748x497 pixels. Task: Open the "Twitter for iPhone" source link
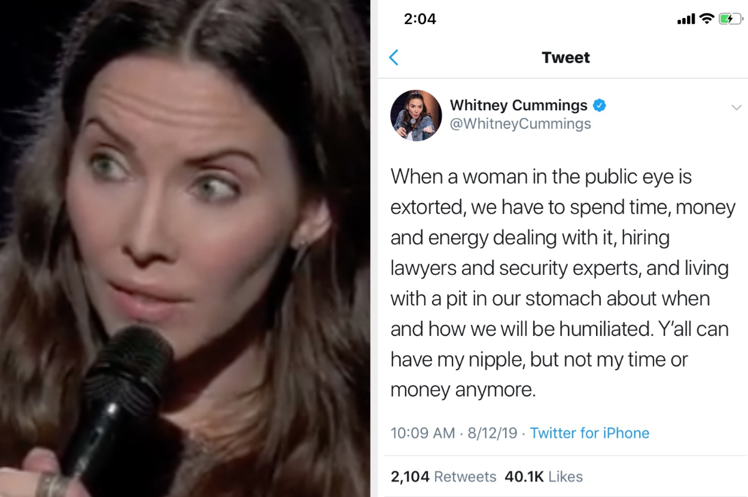(x=589, y=433)
